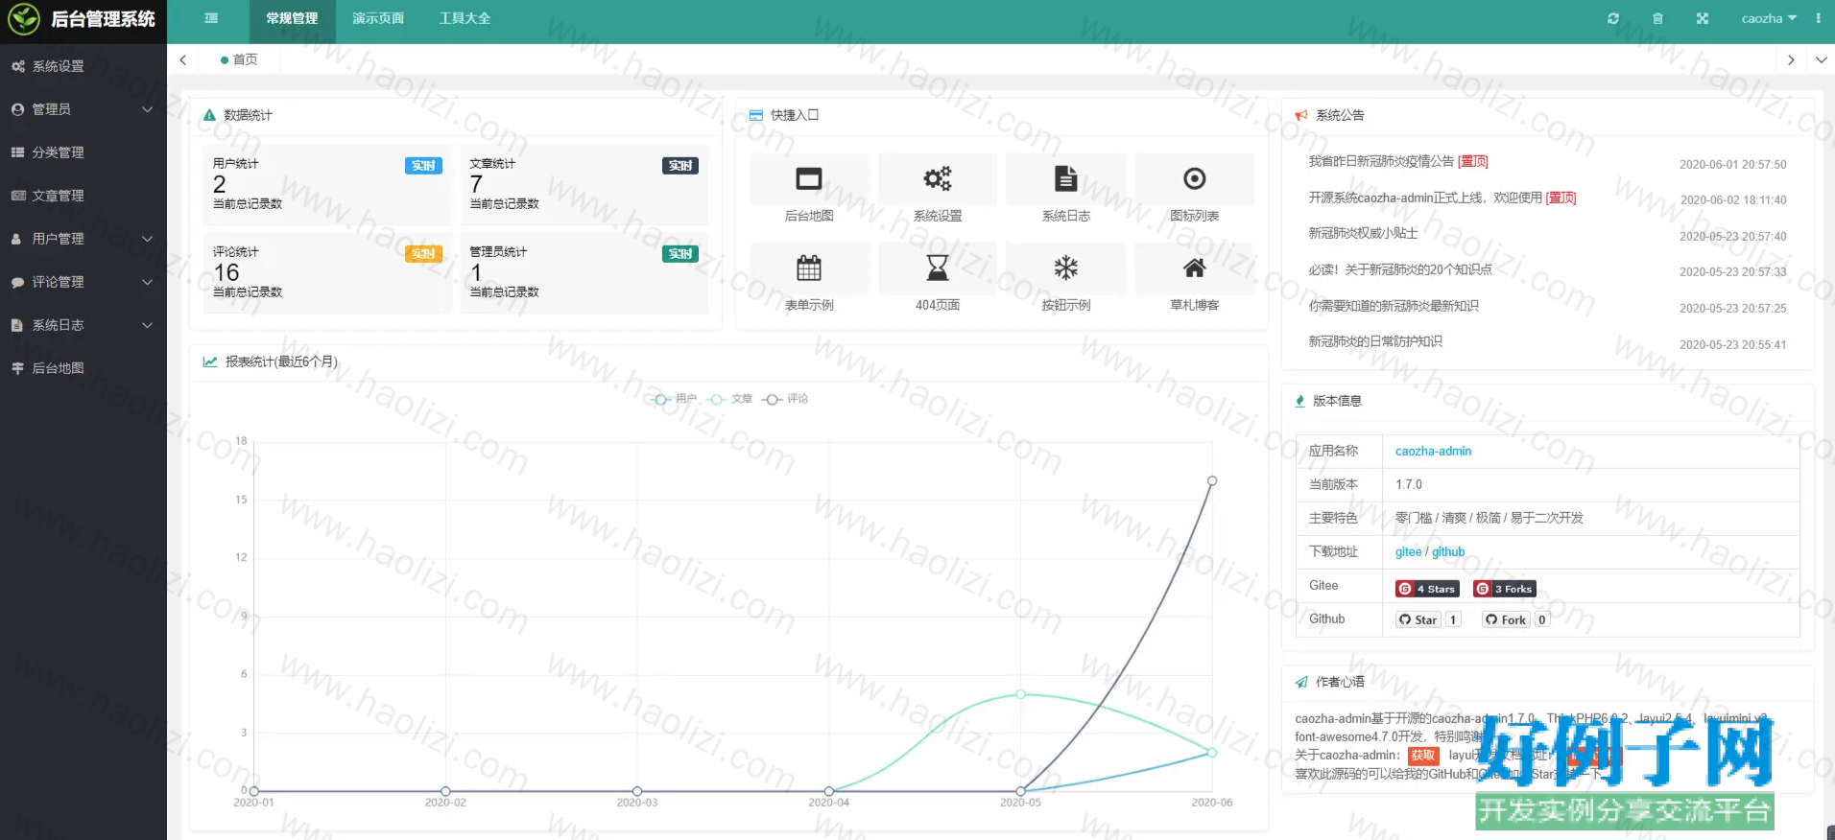Screen dimensions: 1835x840
Task: Open the 分类管理 sidebar item
Action: point(83,152)
